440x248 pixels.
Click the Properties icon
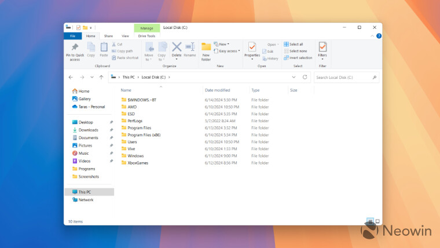(x=252, y=47)
